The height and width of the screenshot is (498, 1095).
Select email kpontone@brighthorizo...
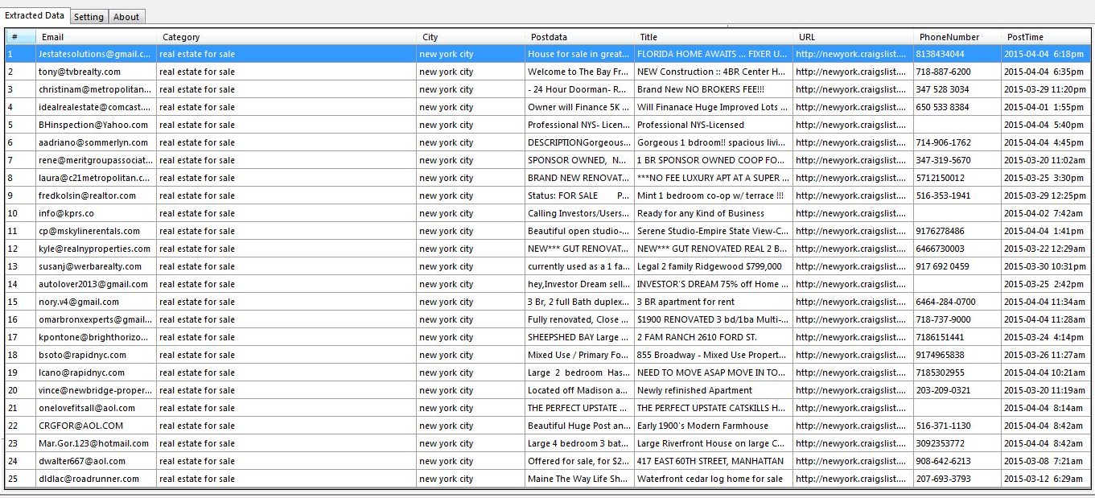pos(94,337)
